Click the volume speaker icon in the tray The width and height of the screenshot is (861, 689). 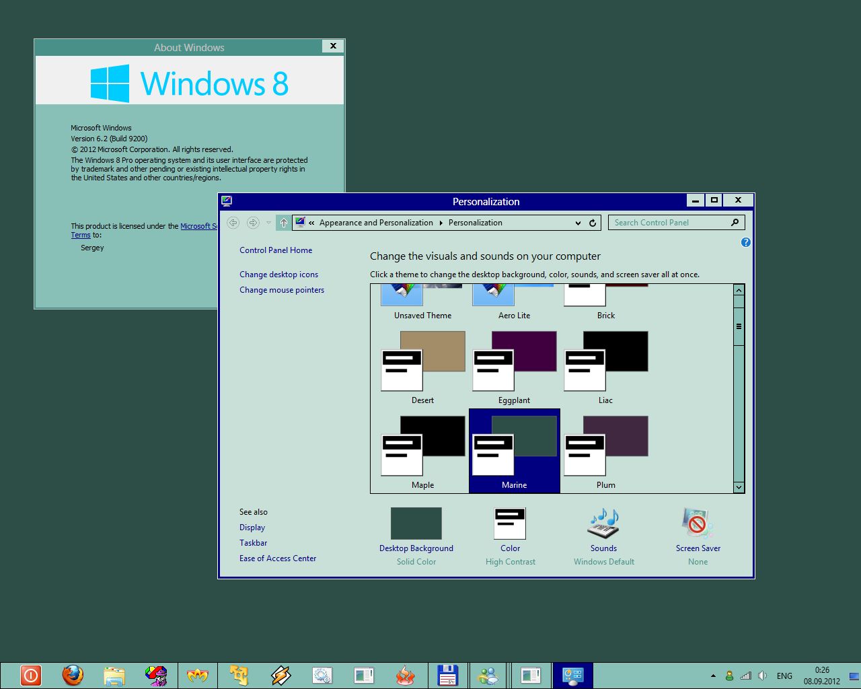coord(762,676)
